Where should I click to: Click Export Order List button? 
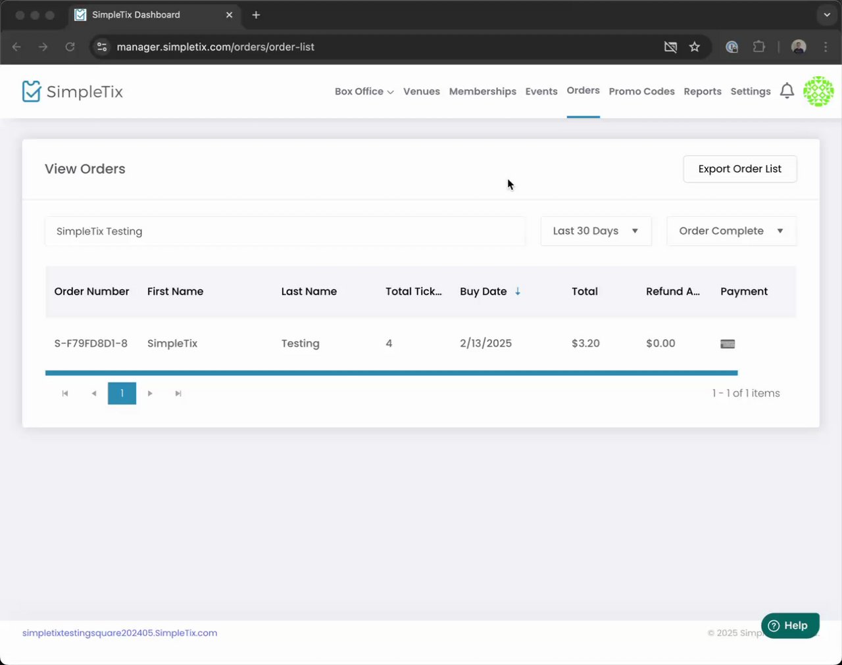739,169
